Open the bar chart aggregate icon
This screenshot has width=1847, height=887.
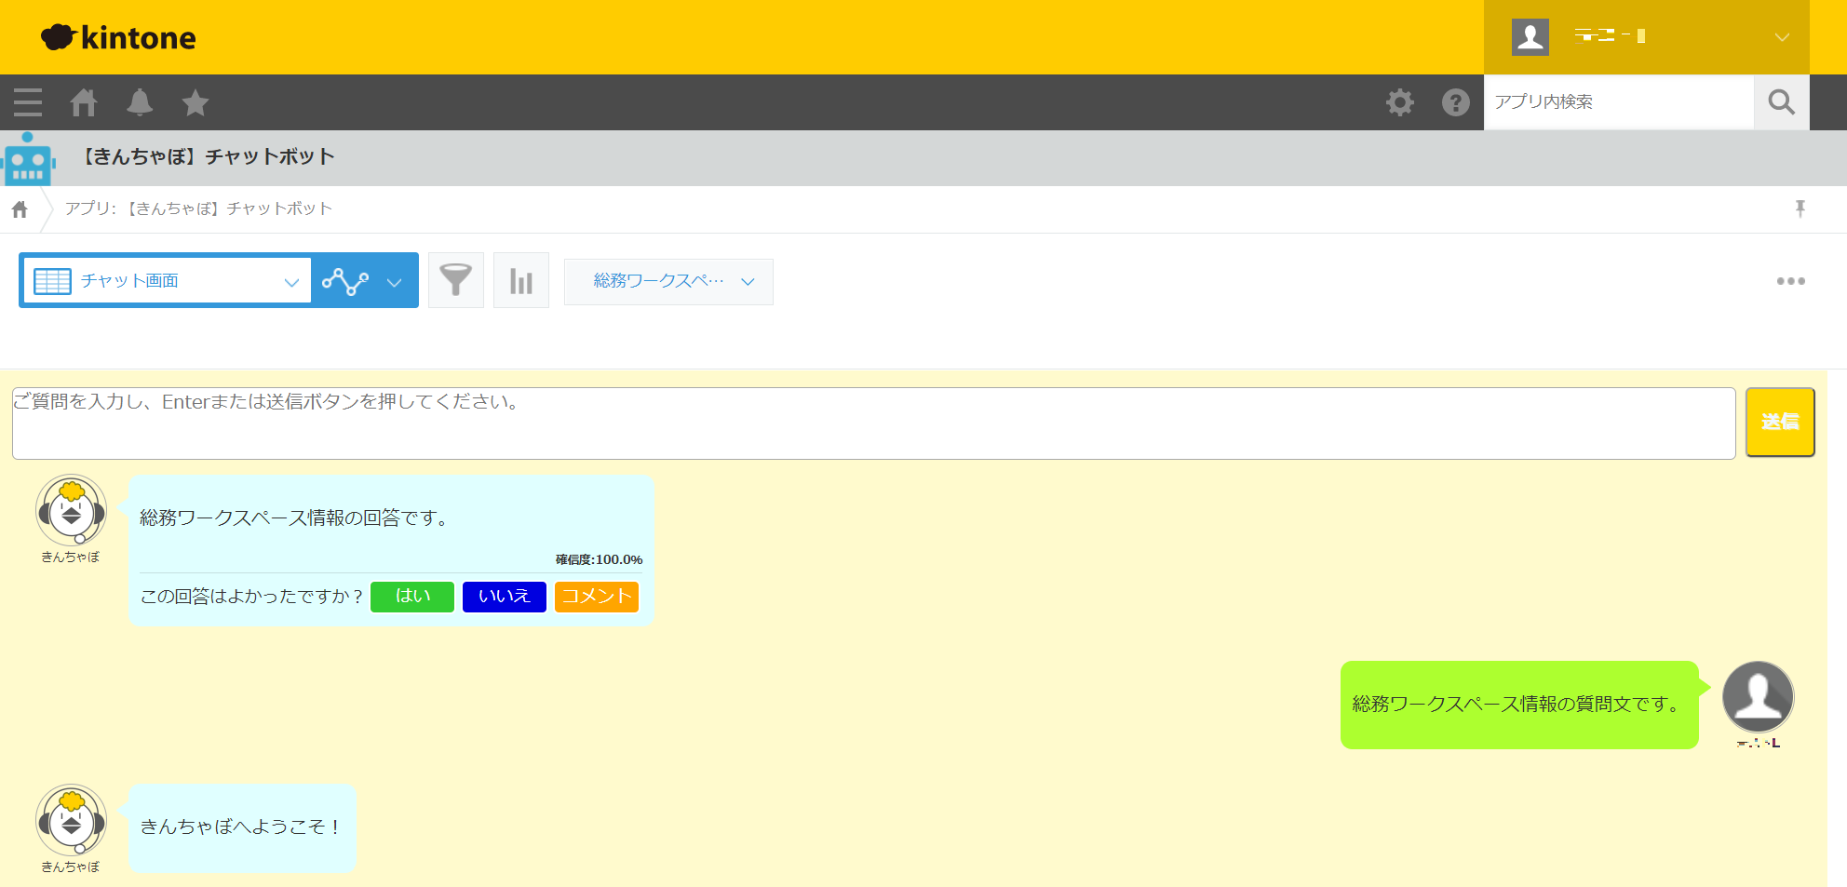pos(520,280)
